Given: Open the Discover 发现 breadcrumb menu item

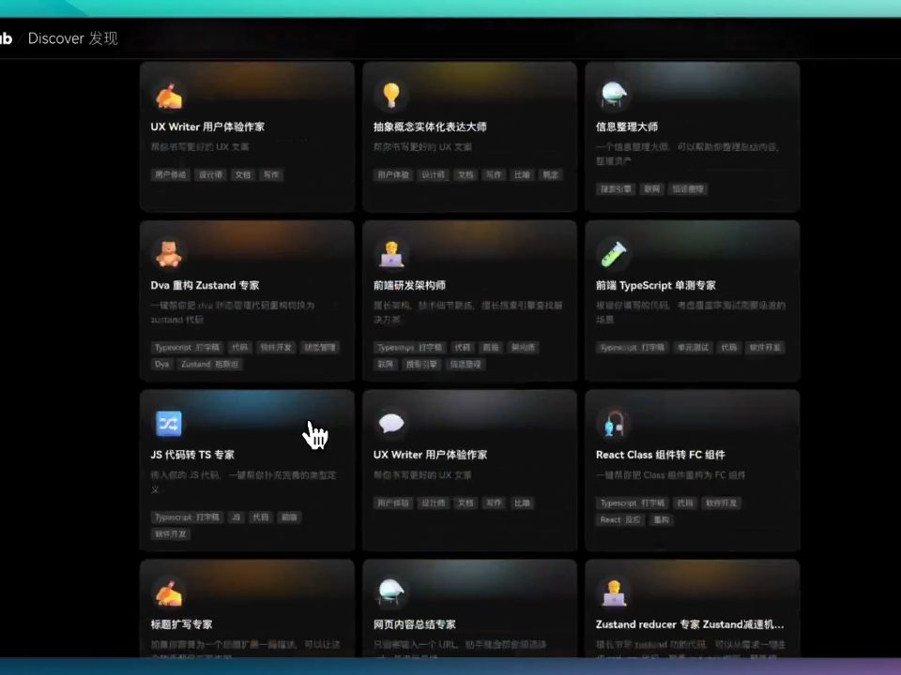Looking at the screenshot, I should pyautogui.click(x=71, y=38).
